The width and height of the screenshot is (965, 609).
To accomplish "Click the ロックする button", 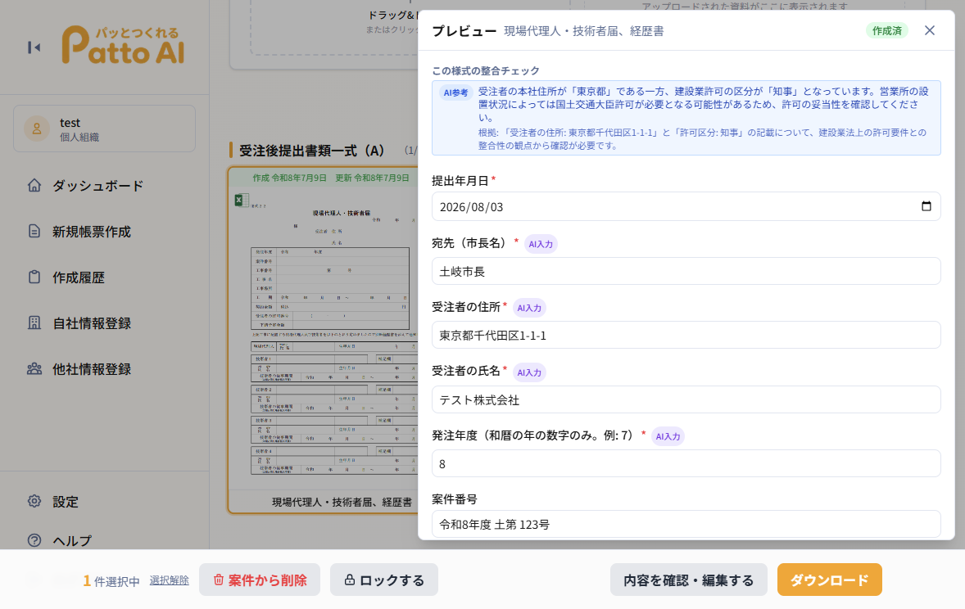I will click(384, 580).
